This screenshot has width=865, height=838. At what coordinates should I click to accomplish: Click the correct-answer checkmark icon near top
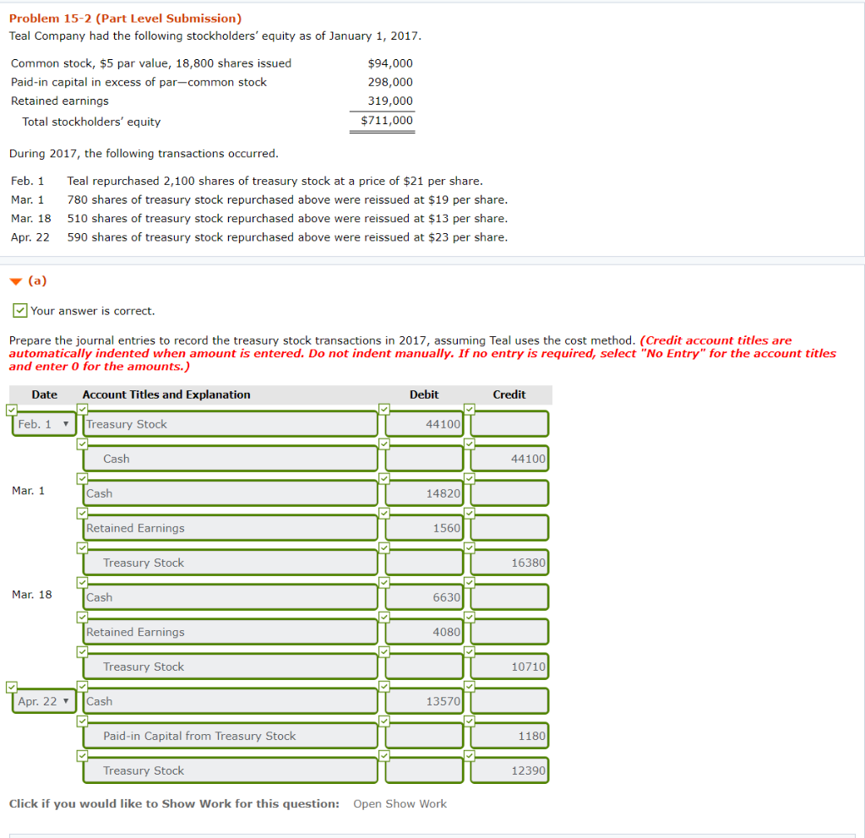[x=19, y=310]
